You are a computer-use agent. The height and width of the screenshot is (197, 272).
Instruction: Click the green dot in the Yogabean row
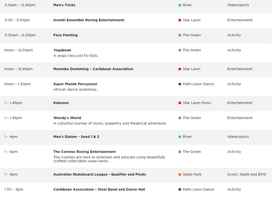[x=180, y=50]
